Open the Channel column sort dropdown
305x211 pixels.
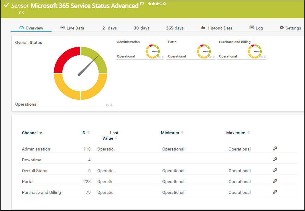click(x=41, y=133)
